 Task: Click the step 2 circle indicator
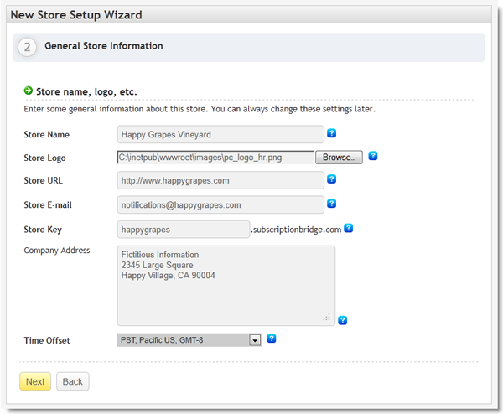pyautogui.click(x=28, y=47)
